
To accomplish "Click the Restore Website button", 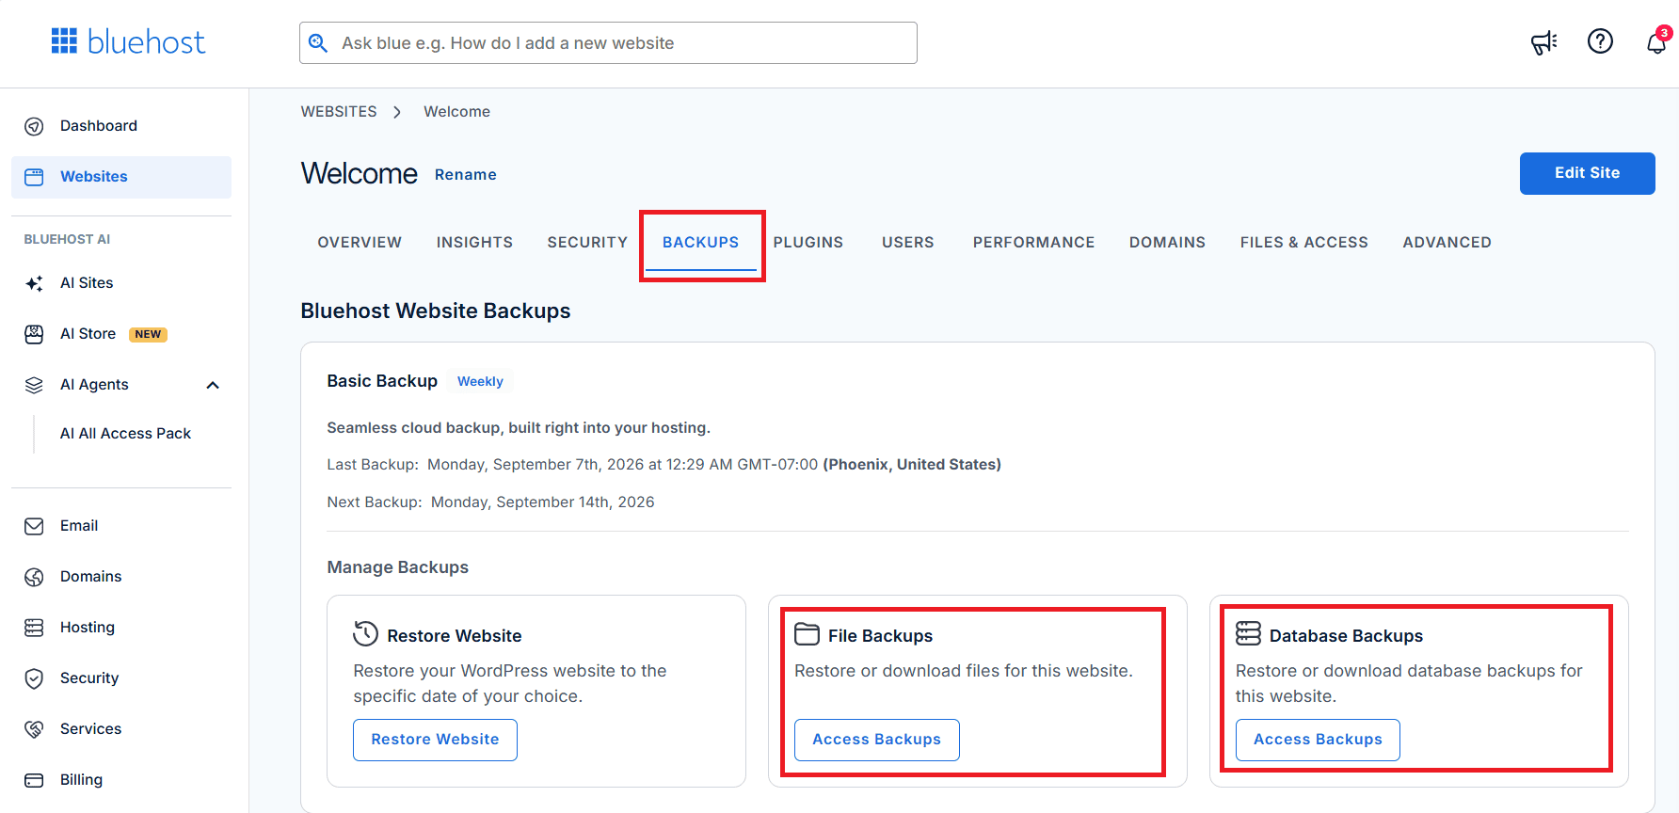I will [x=435, y=740].
